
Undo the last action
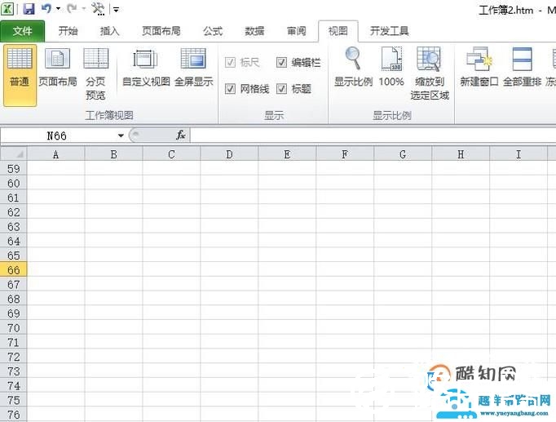coord(46,8)
